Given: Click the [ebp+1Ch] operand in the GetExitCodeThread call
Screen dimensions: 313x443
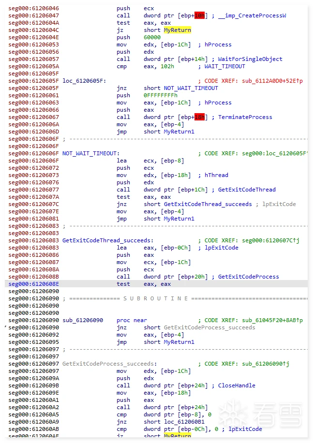Looking at the screenshot, I should 193,190.
